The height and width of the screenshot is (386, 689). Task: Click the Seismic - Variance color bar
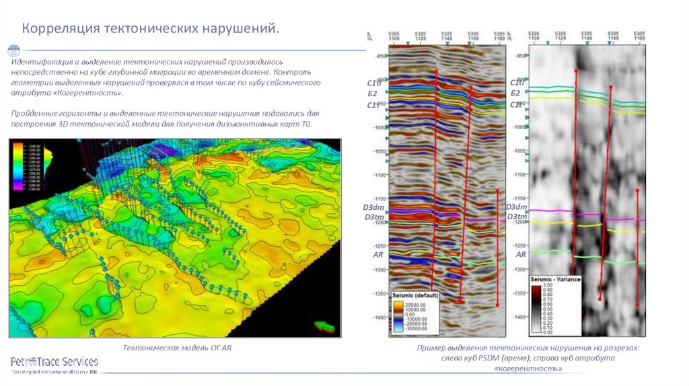(536, 309)
